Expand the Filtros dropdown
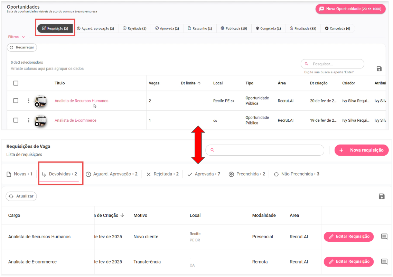393x277 pixels. tap(17, 37)
